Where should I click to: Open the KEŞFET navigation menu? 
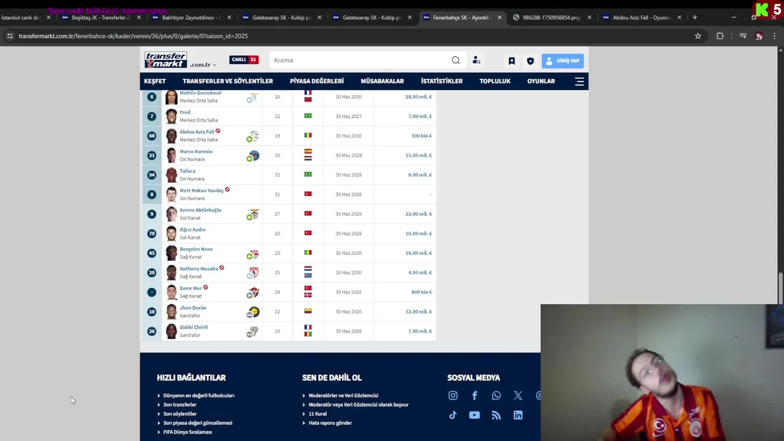(x=155, y=81)
